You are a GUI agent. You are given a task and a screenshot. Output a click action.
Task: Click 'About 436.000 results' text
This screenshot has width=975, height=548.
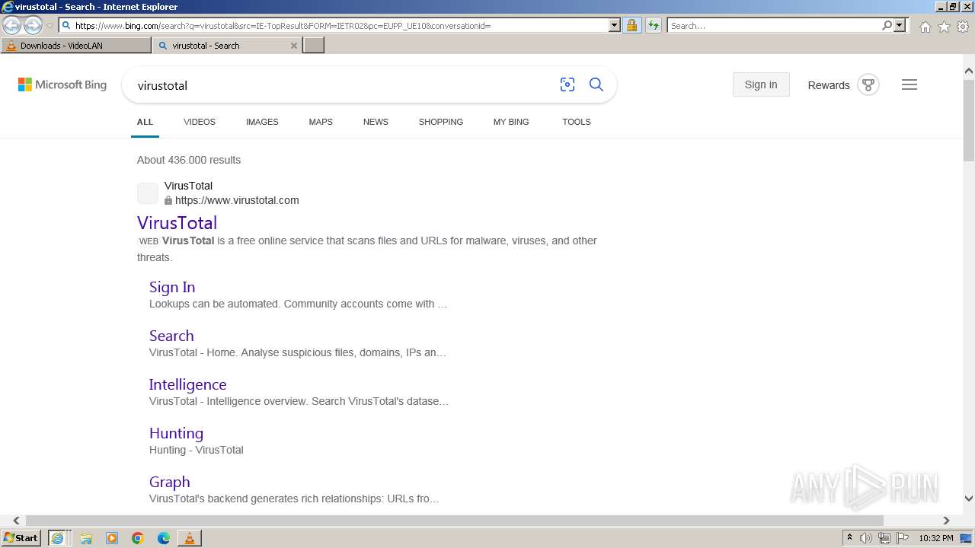pos(189,160)
